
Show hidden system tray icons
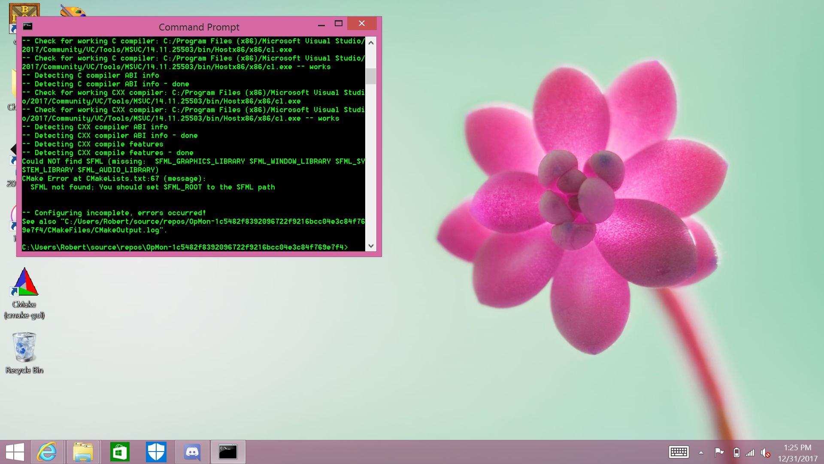pyautogui.click(x=701, y=452)
